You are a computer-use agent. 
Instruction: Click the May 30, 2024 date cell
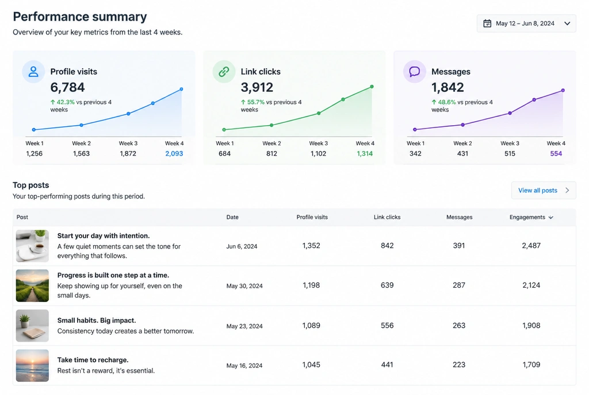coord(244,286)
